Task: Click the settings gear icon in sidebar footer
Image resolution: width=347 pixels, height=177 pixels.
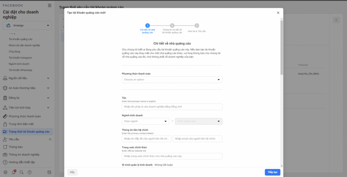Action: 5,172
